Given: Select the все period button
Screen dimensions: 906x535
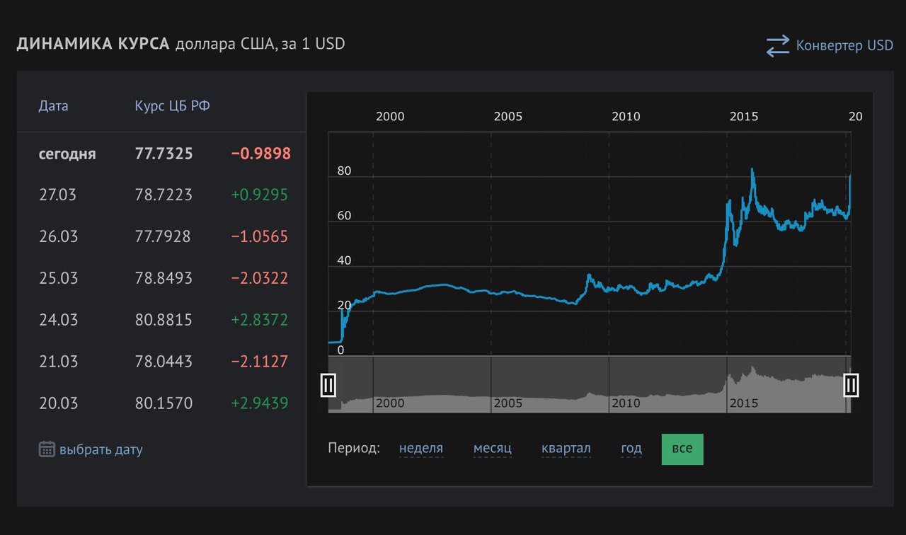Looking at the screenshot, I should pos(682,449).
